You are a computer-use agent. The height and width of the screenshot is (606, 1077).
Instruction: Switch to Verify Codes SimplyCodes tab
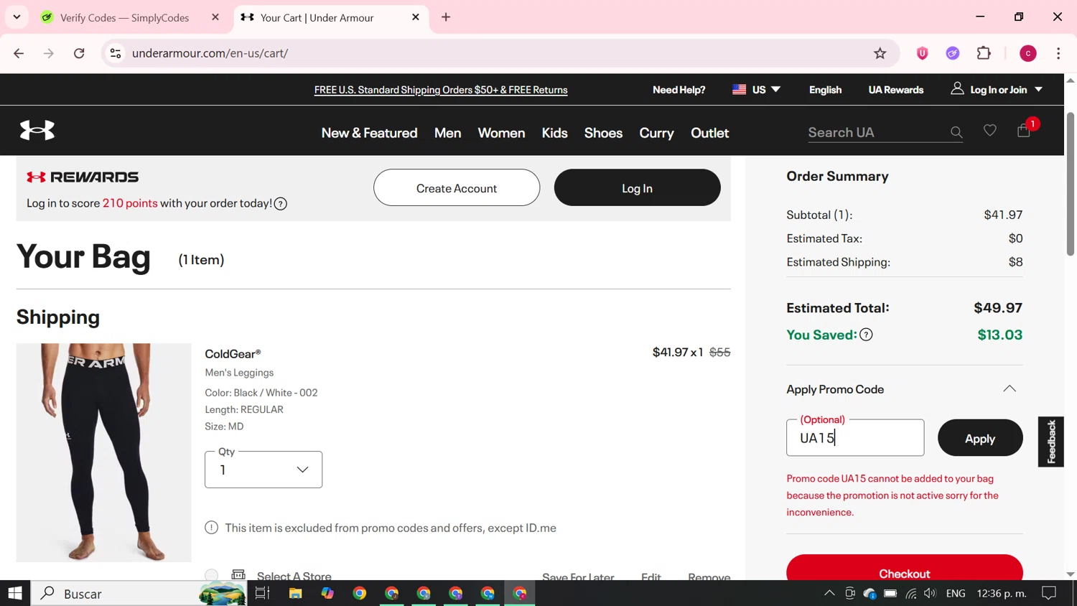[x=124, y=17]
